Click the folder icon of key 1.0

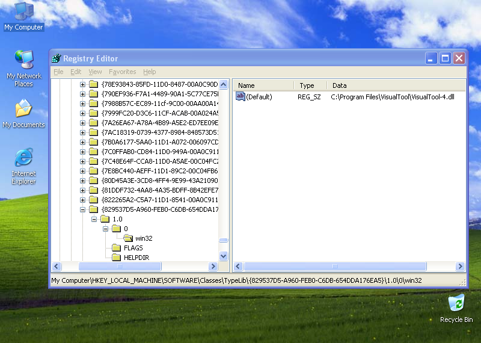coord(105,219)
